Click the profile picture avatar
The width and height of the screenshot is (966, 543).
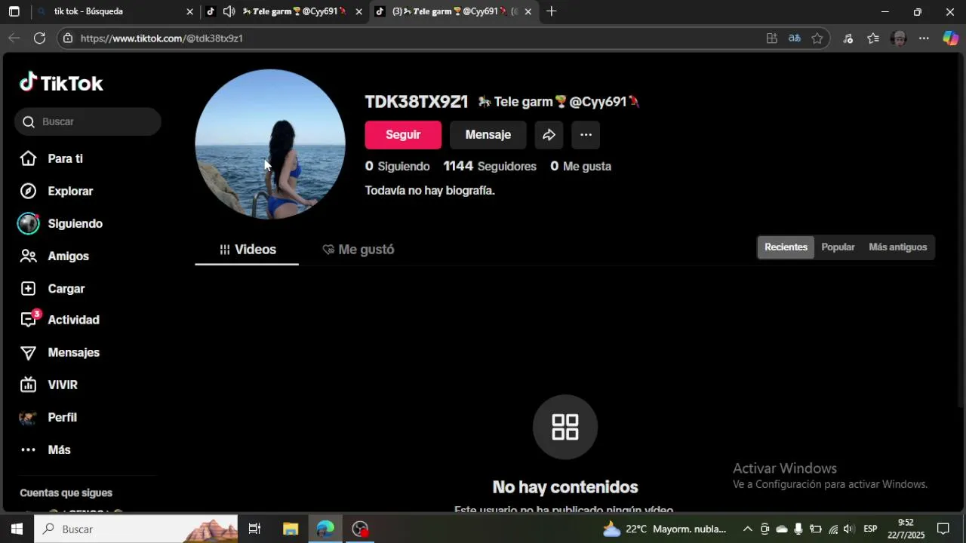pyautogui.click(x=270, y=144)
